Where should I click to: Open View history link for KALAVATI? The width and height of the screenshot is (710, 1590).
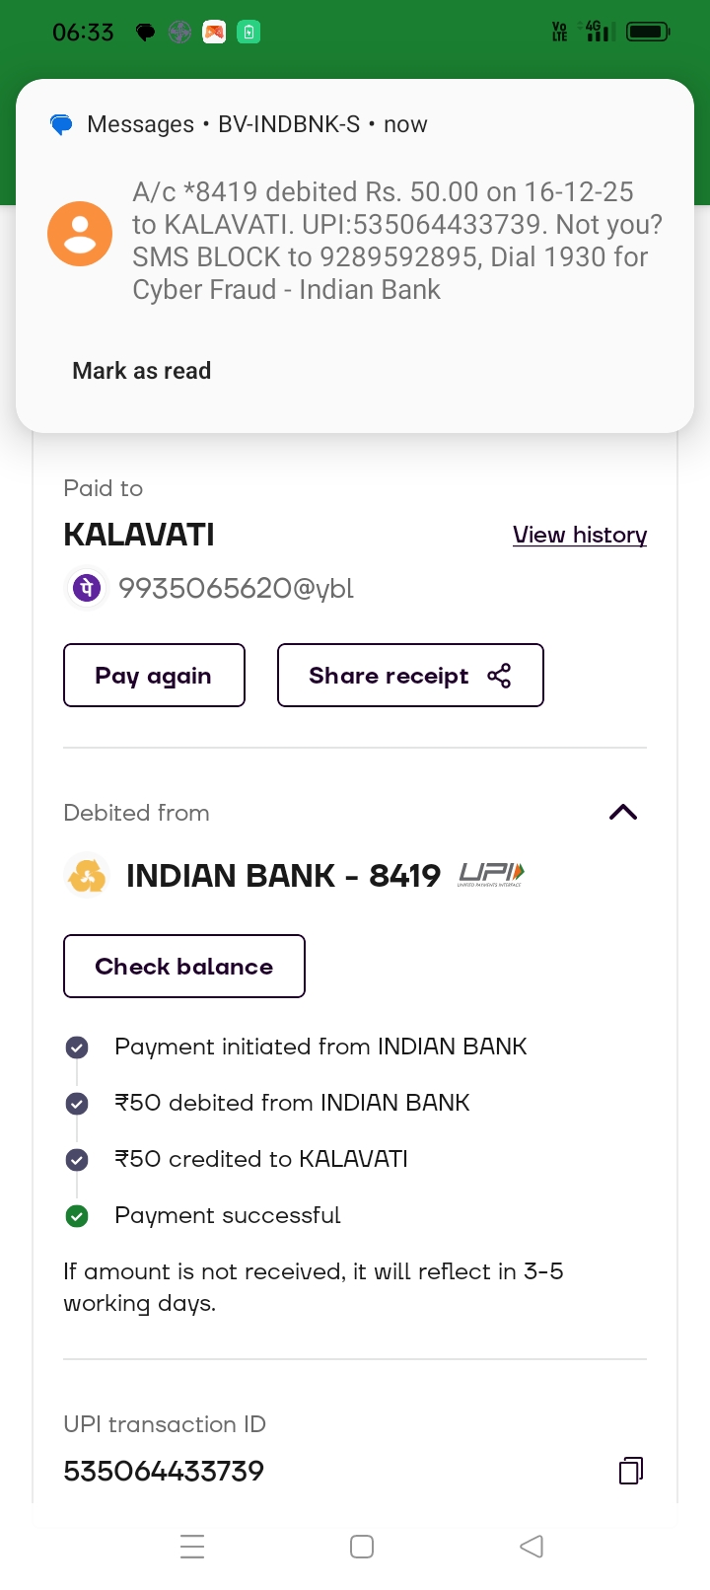coord(580,535)
